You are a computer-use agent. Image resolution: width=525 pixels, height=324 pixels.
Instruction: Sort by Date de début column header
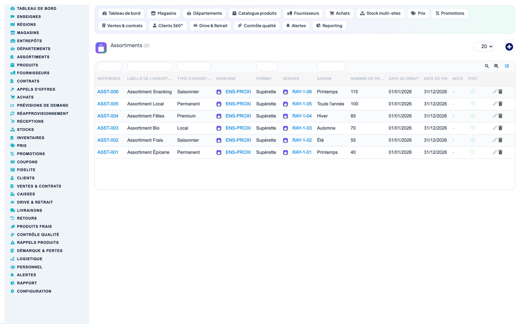403,79
